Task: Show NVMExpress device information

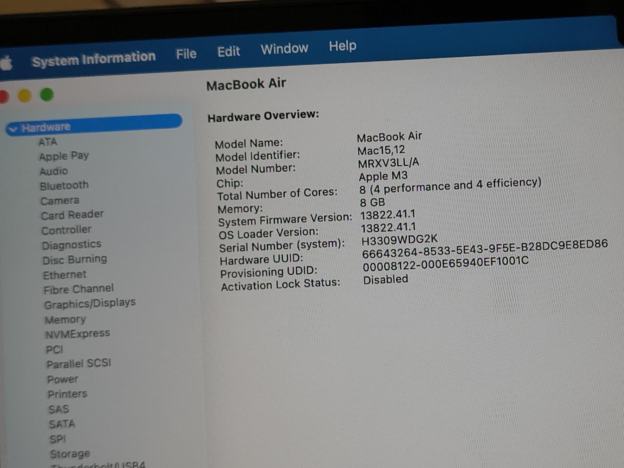Action: click(x=78, y=334)
